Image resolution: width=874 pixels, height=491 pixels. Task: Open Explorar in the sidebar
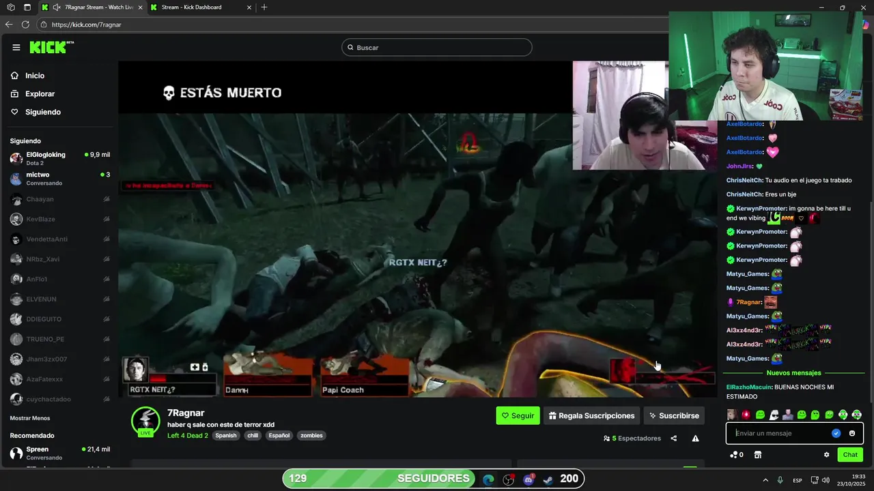pyautogui.click(x=33, y=94)
